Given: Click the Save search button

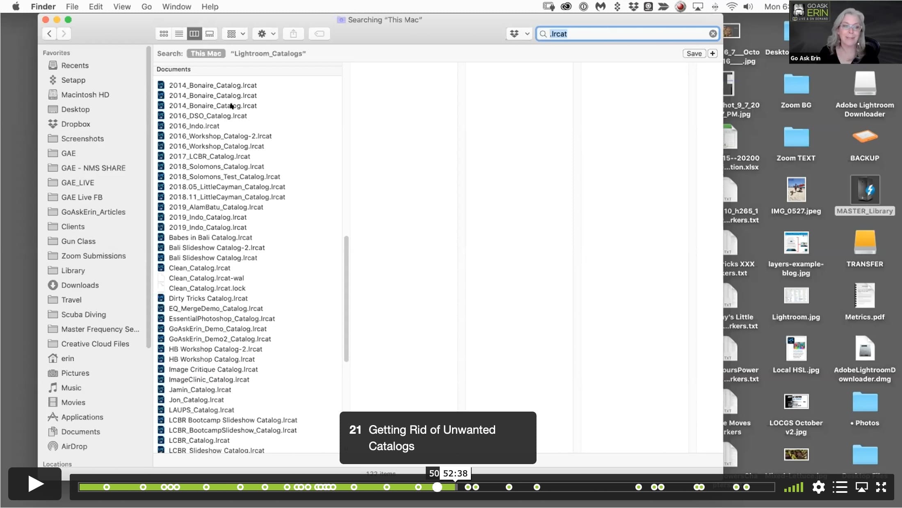Looking at the screenshot, I should 694,53.
